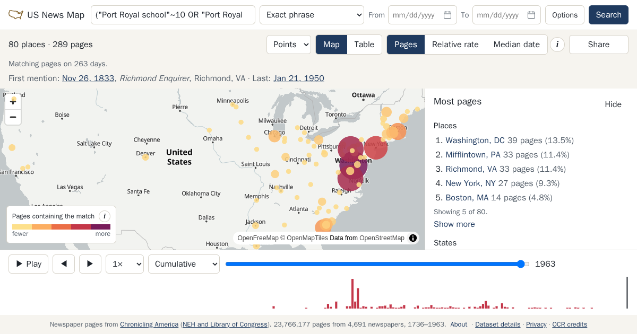Image resolution: width=637 pixels, height=334 pixels.
Task: Open the Cumulative mode dropdown
Action: tap(184, 264)
